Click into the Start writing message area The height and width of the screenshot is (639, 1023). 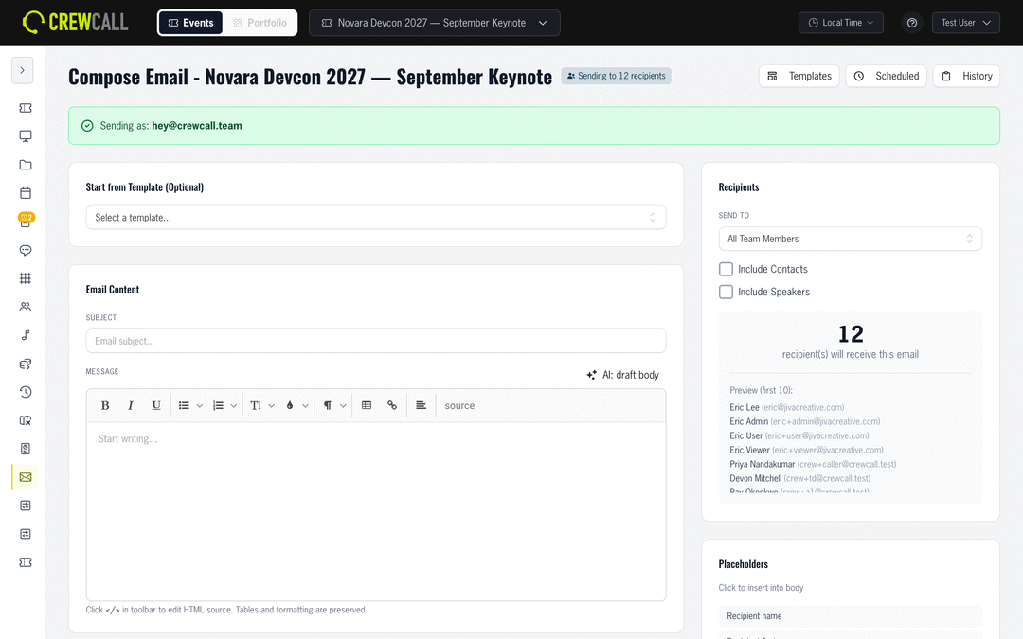point(376,511)
